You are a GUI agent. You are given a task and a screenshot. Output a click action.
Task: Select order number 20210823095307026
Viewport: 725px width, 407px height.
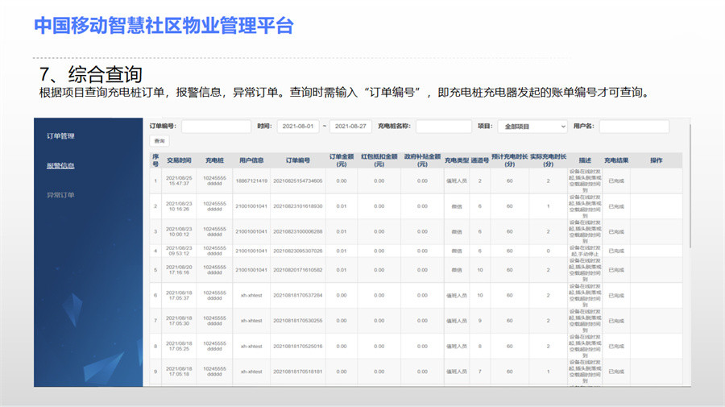click(298, 251)
